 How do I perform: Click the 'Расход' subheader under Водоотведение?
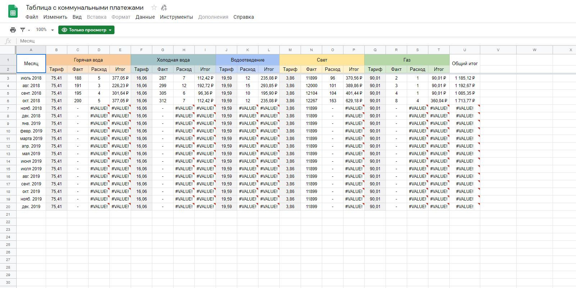tap(248, 69)
